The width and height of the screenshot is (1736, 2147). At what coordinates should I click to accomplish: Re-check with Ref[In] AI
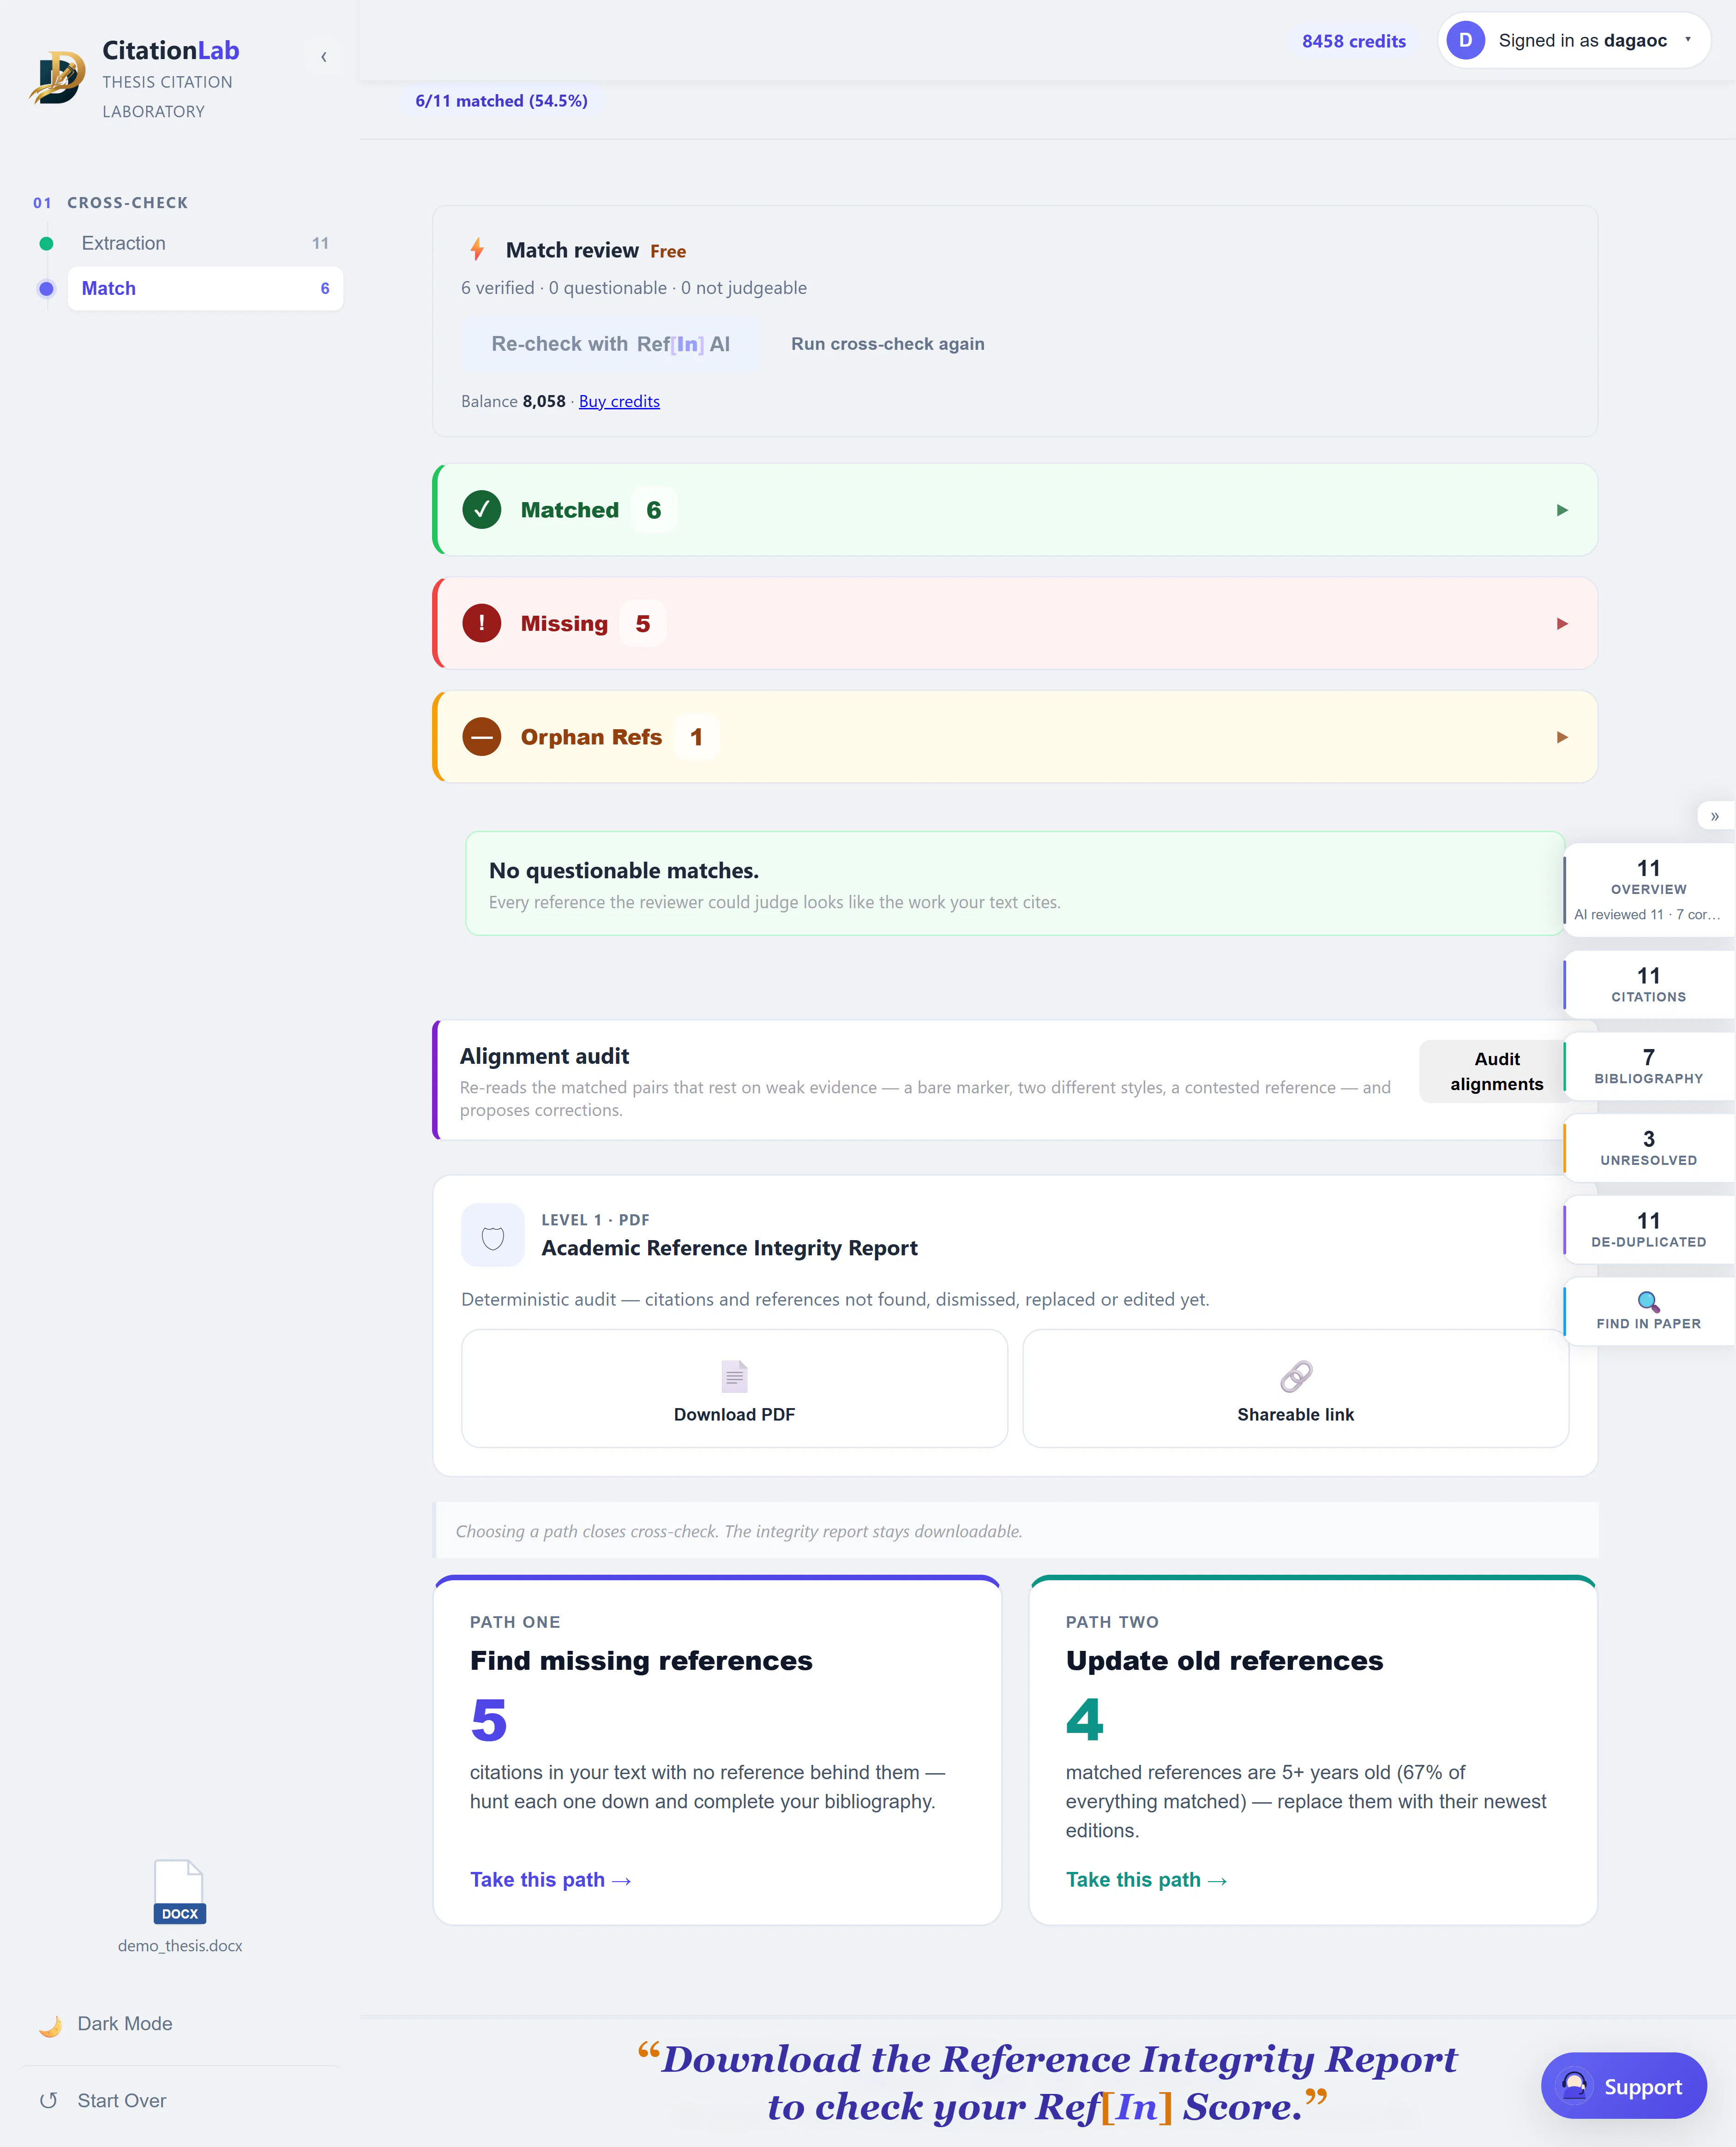coord(610,344)
